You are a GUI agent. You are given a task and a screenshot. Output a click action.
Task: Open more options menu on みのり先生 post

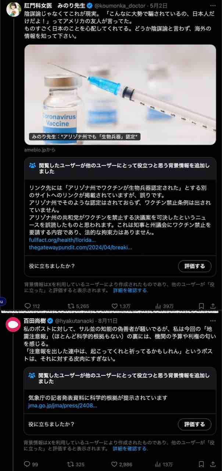[x=213, y=6]
